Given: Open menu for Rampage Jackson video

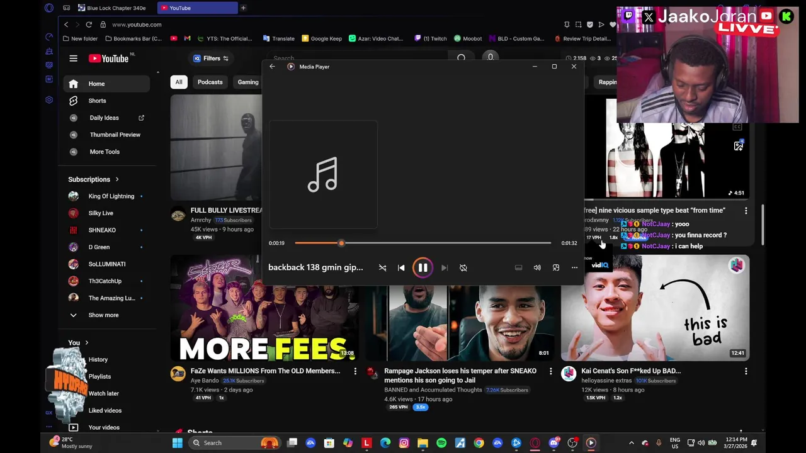Looking at the screenshot, I should pos(550,371).
